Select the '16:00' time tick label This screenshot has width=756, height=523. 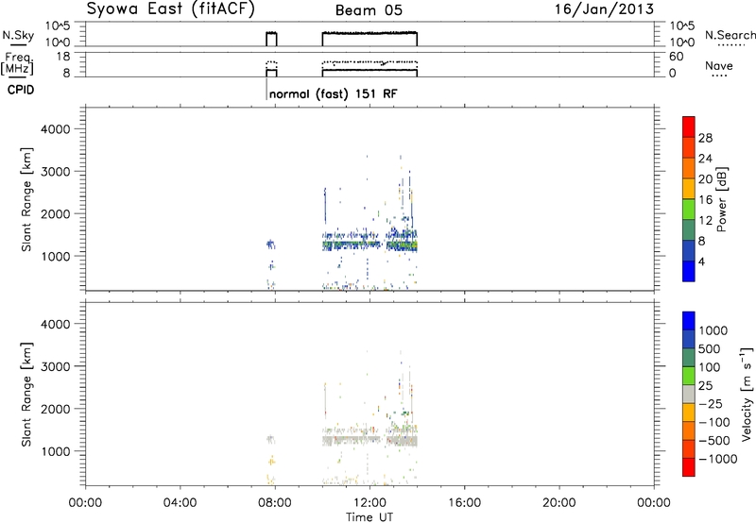(464, 503)
